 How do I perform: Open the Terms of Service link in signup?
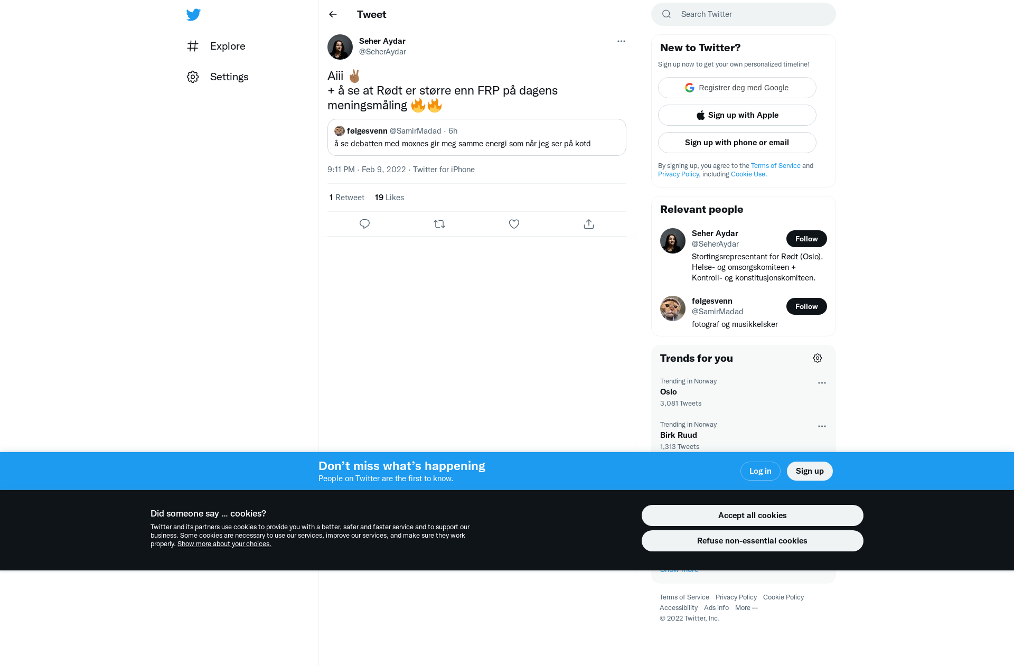pyautogui.click(x=775, y=166)
